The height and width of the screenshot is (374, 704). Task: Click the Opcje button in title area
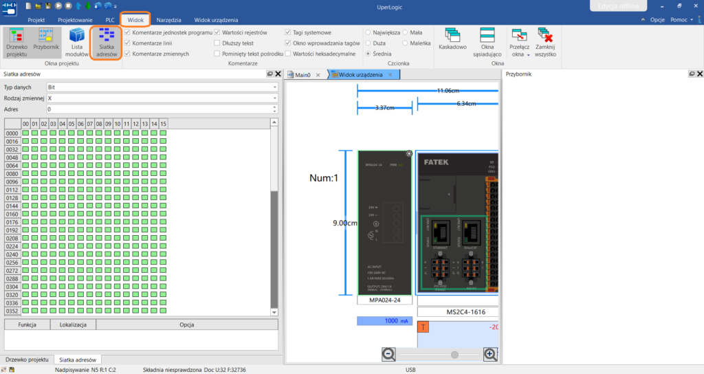[657, 20]
